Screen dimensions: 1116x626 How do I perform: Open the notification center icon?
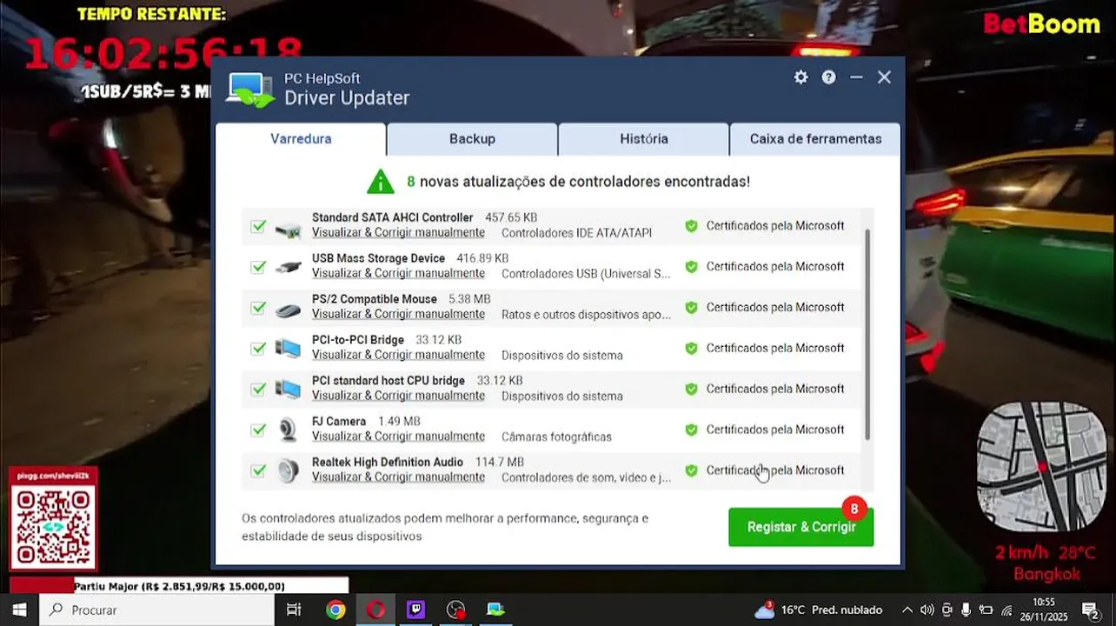1089,610
